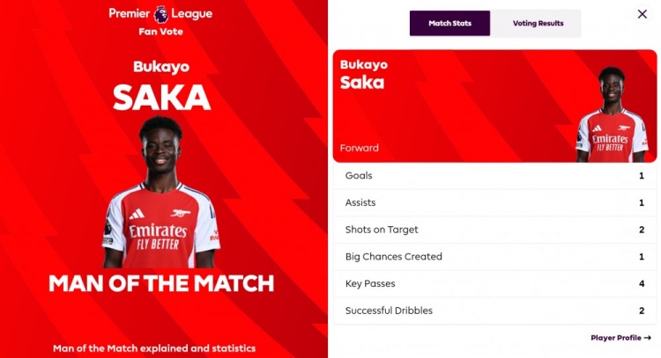Click the Forward position label

coord(360,148)
